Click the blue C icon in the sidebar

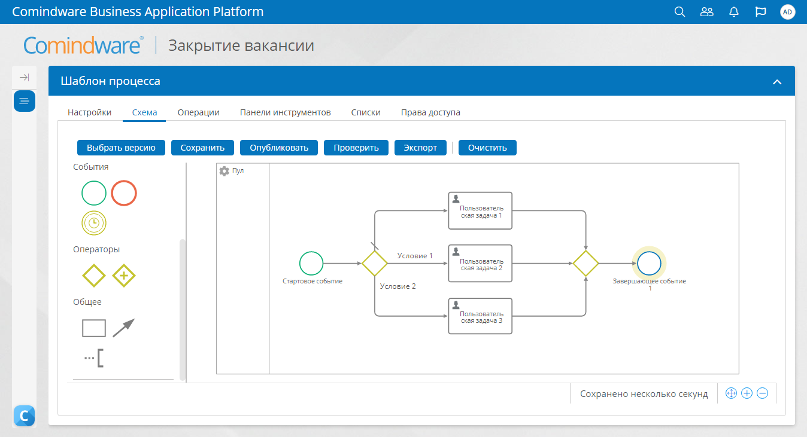click(x=25, y=415)
